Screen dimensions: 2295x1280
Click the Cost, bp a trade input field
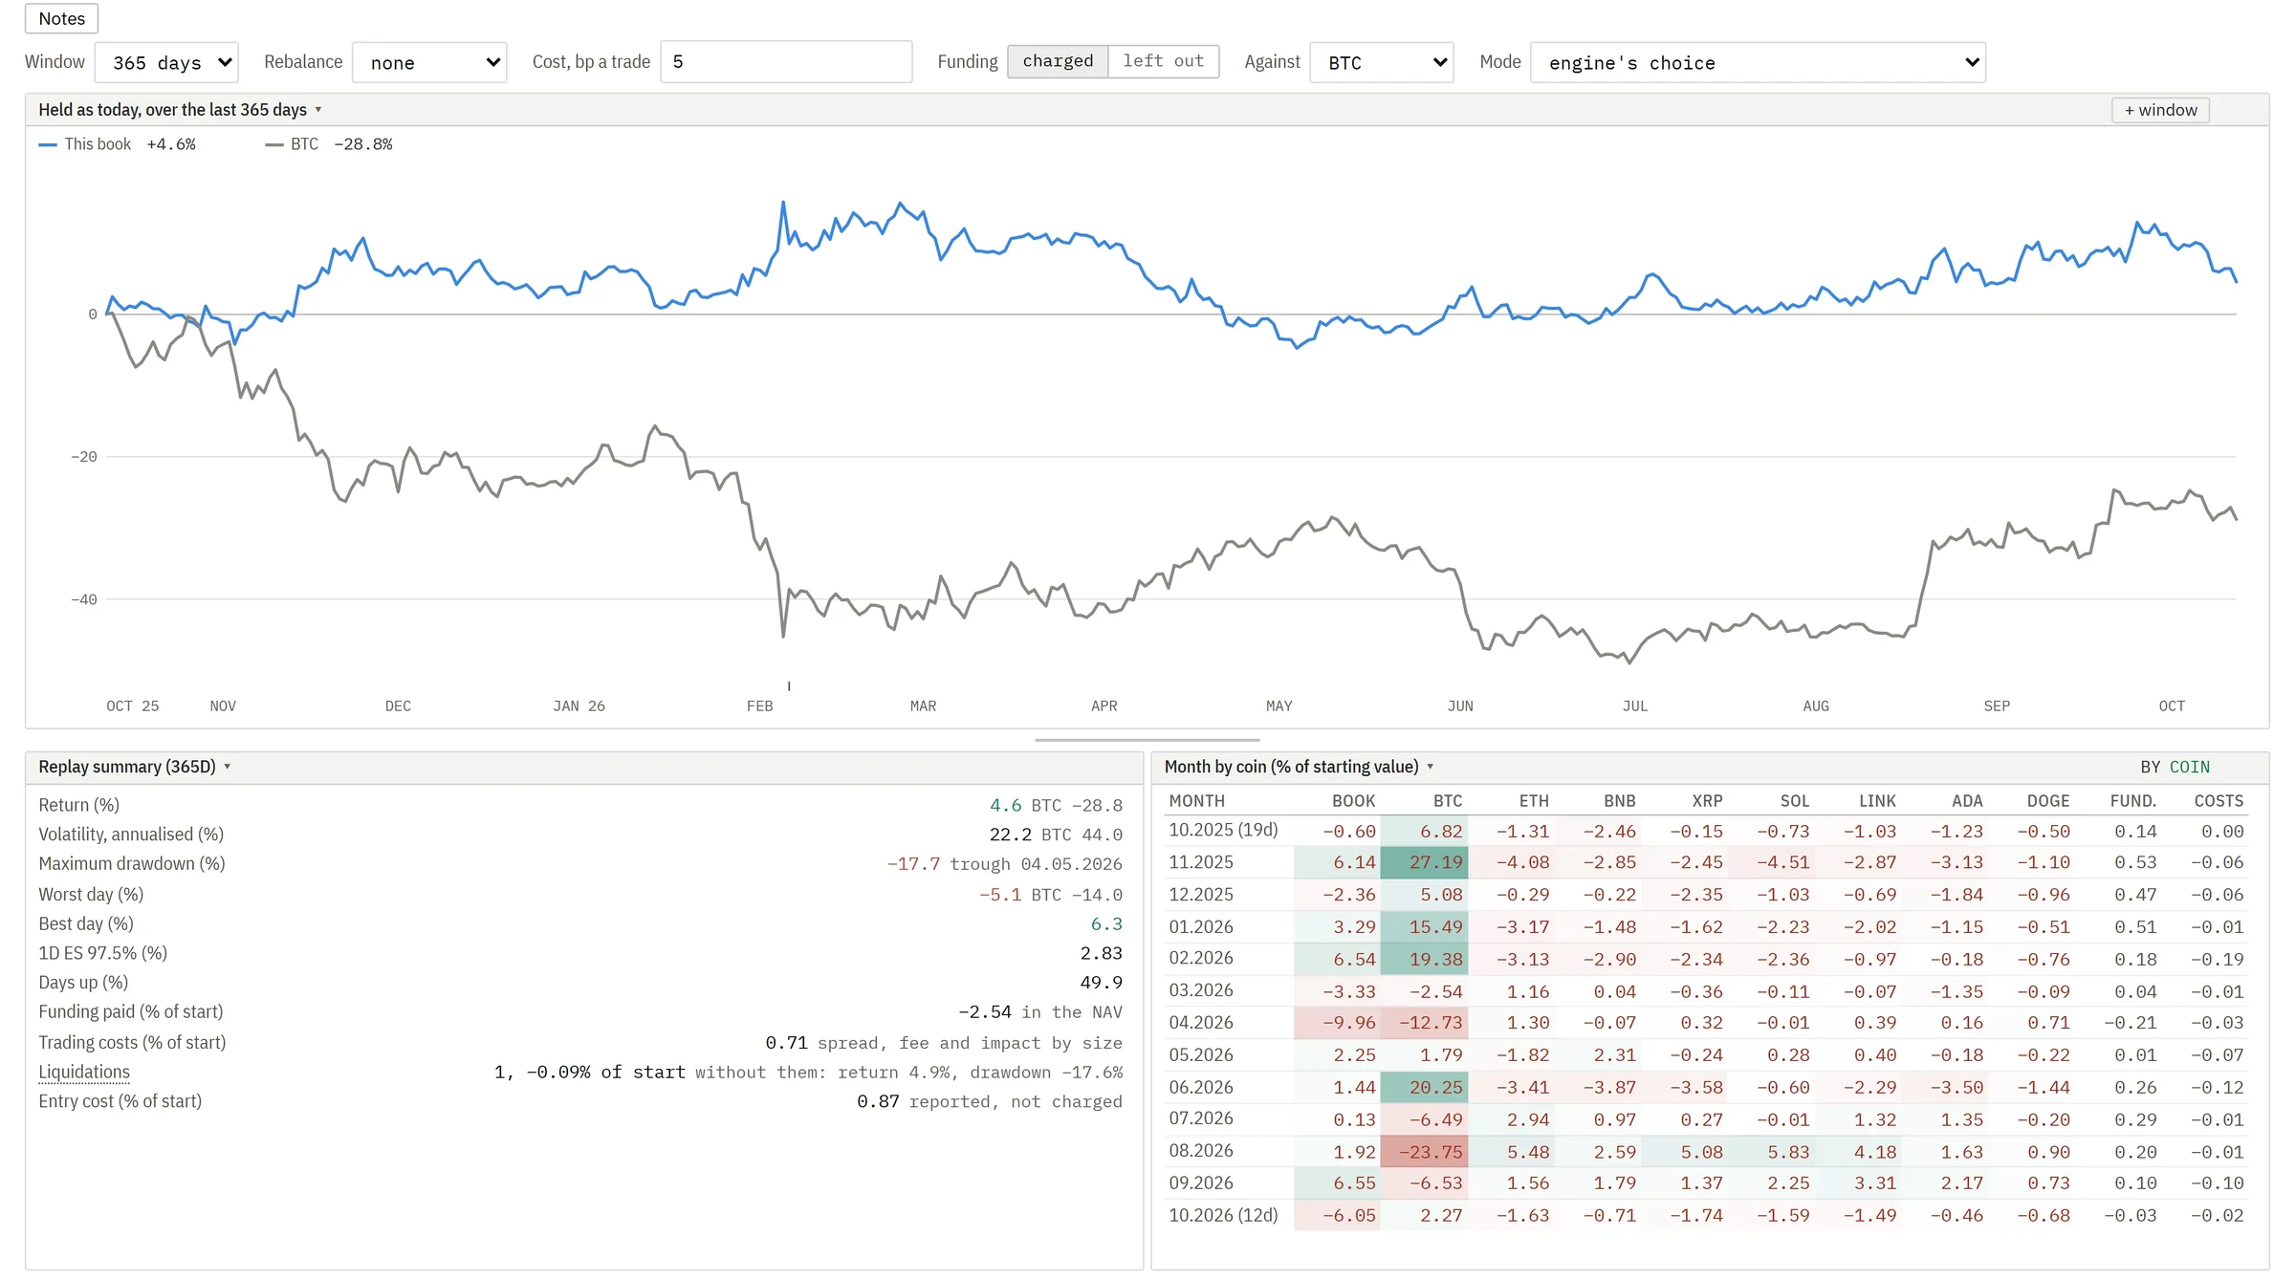pos(786,61)
